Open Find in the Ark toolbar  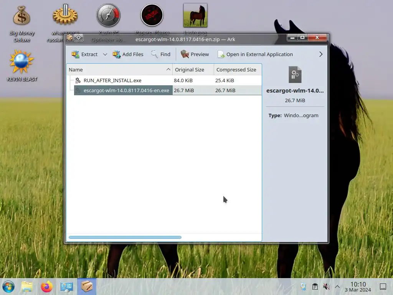tap(161, 54)
